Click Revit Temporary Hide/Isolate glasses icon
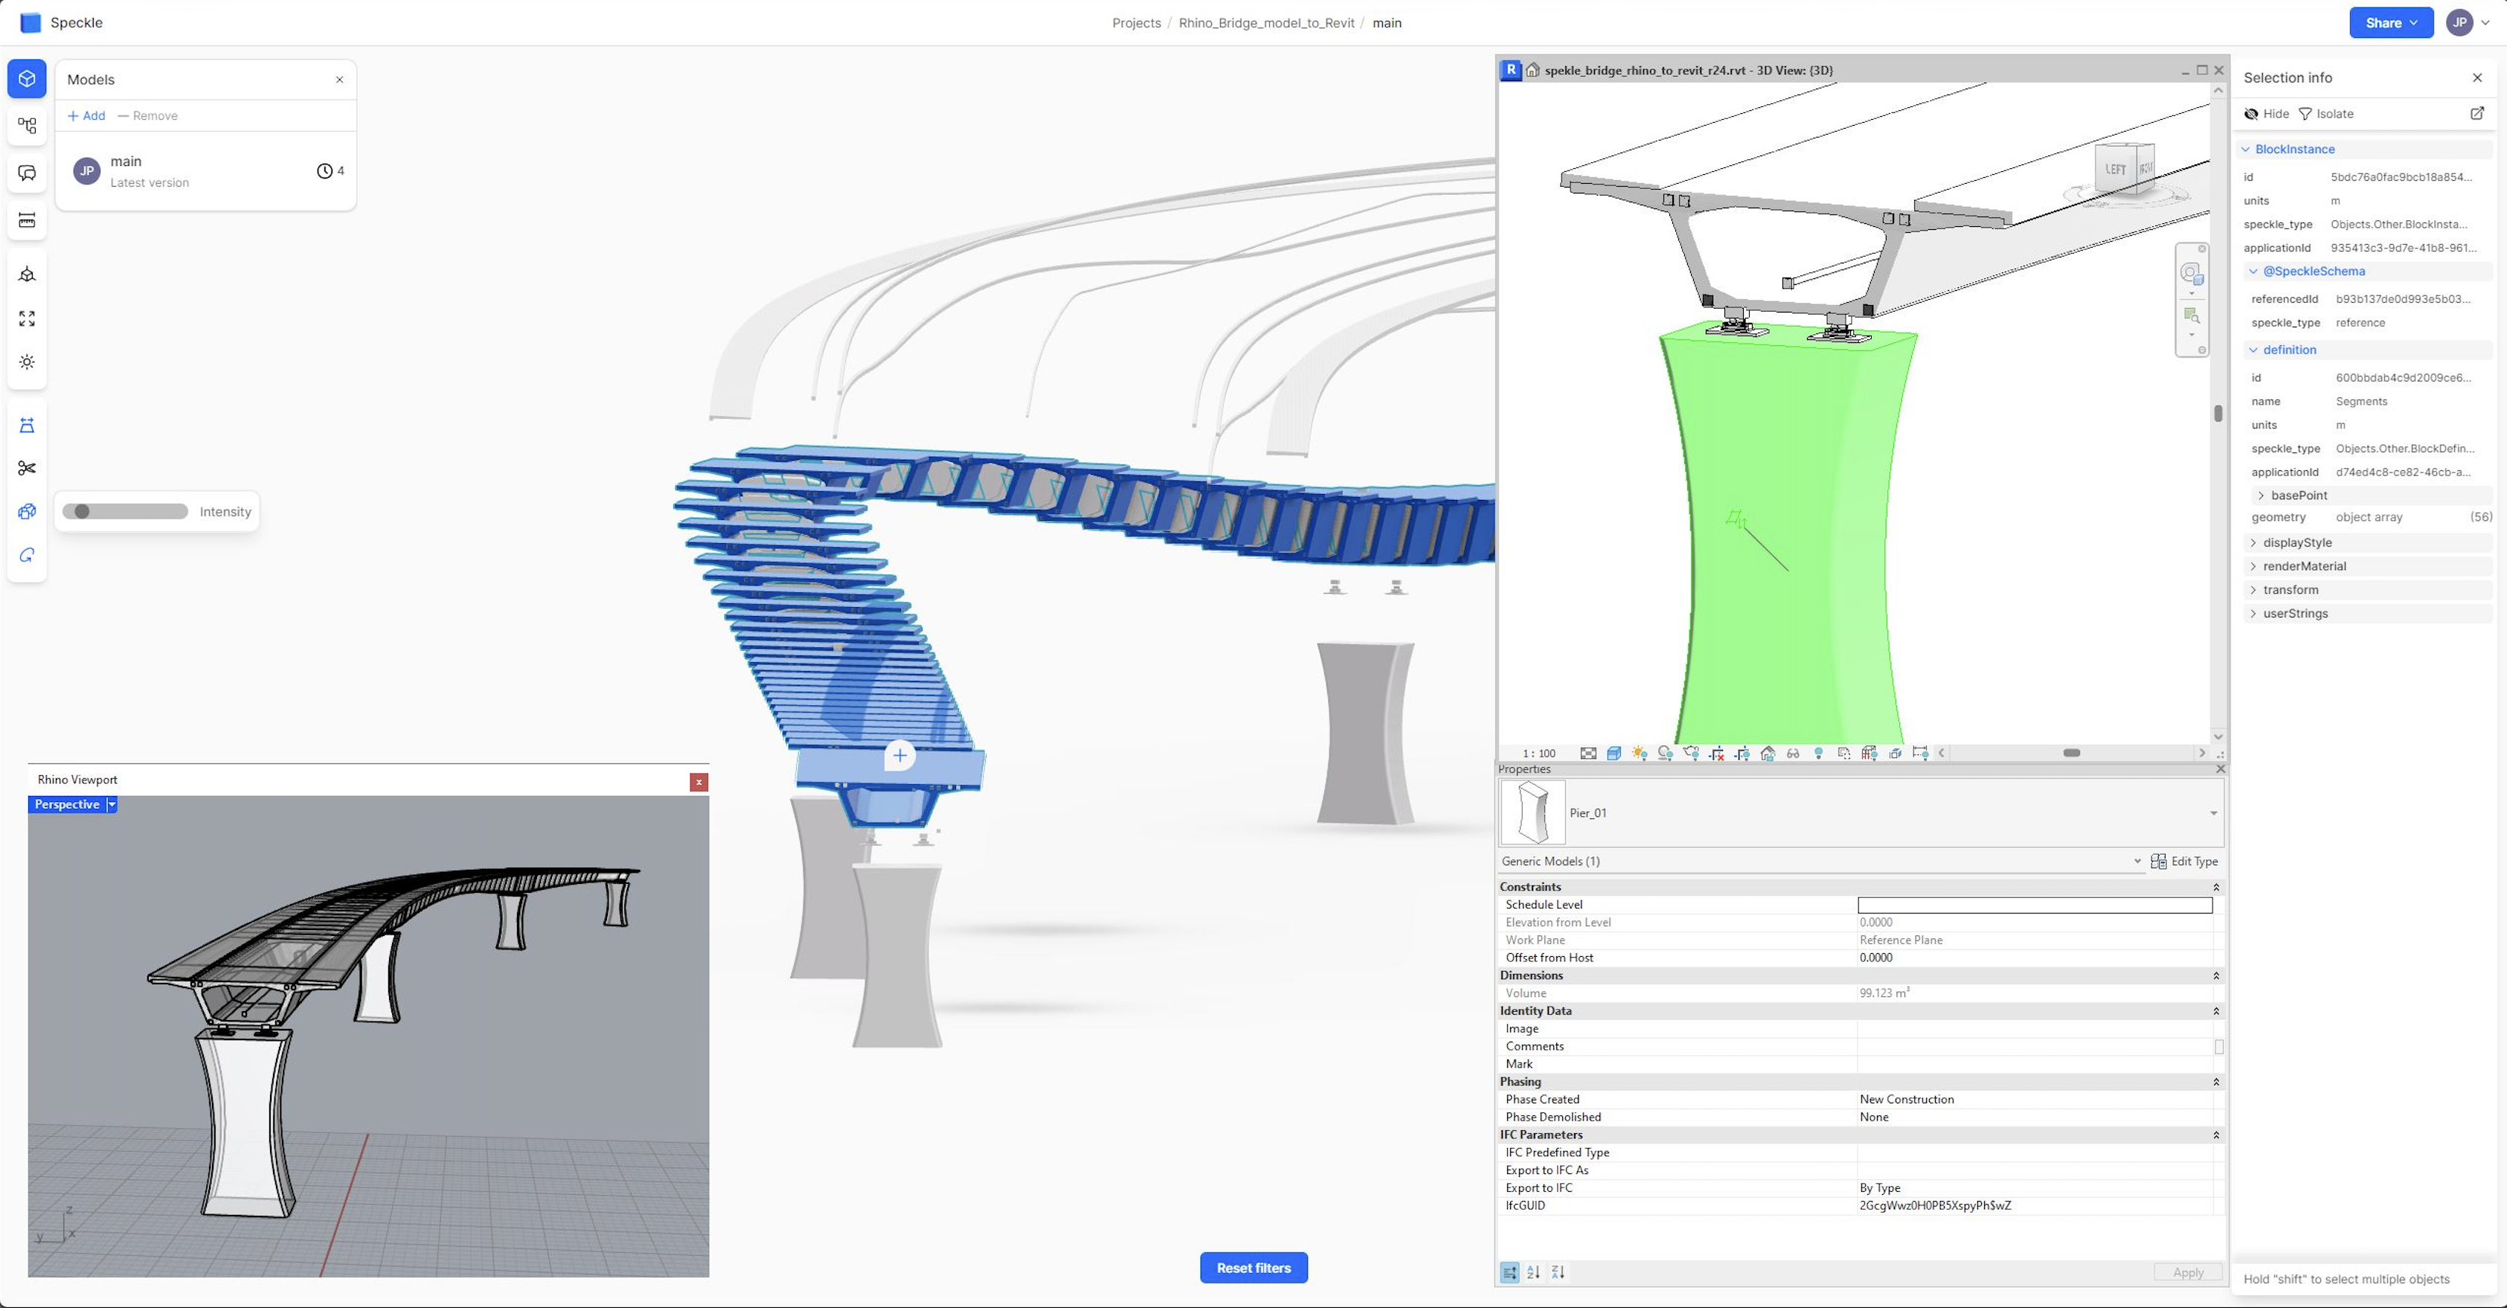 point(1793,753)
